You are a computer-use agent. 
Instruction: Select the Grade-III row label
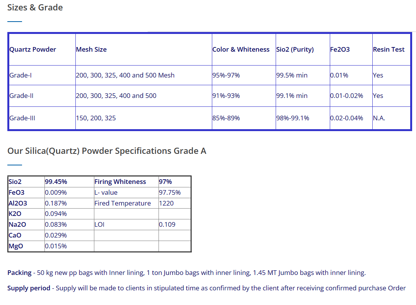pos(42,118)
